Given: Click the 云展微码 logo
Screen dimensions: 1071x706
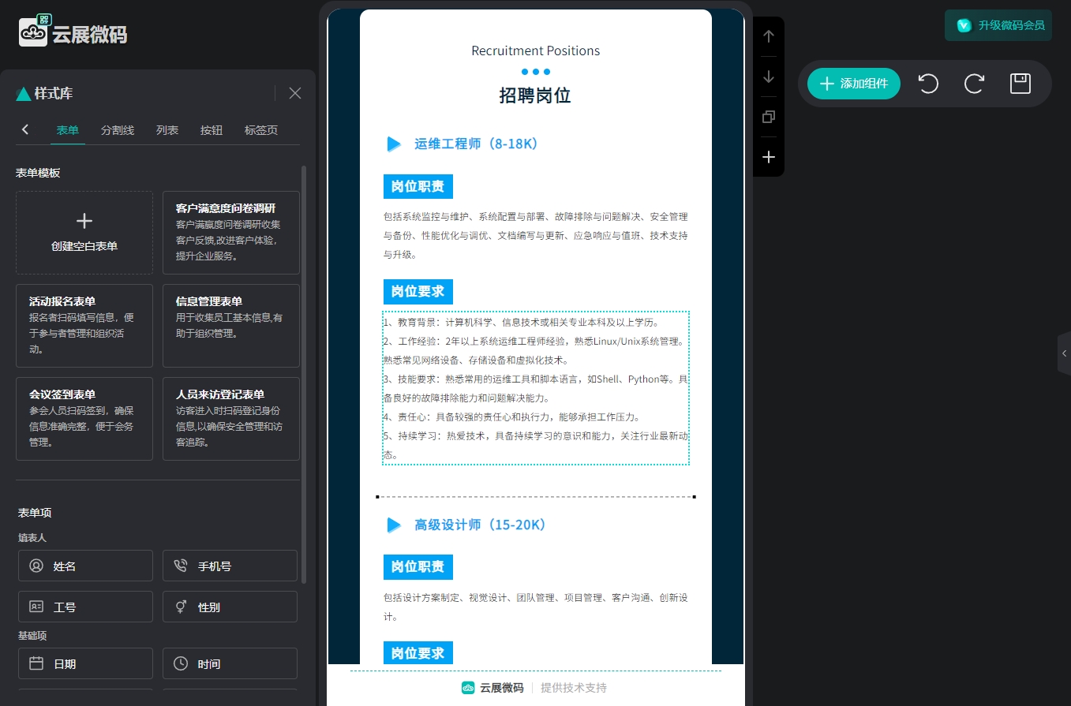Looking at the screenshot, I should point(73,32).
